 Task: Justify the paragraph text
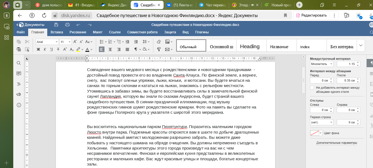[x=127, y=50]
